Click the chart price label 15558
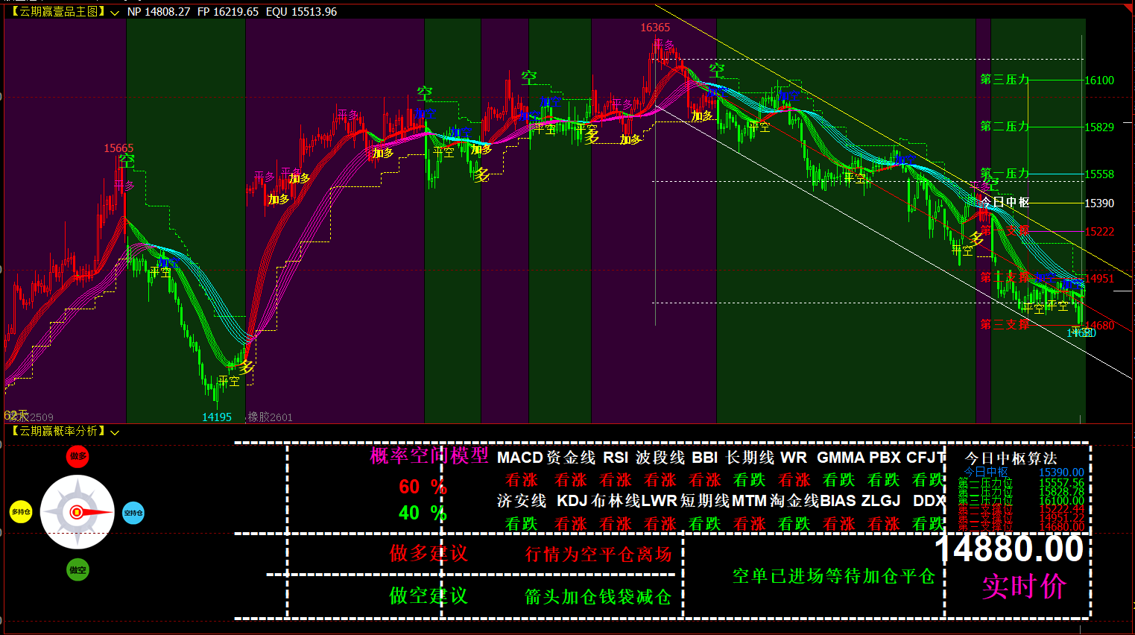The width and height of the screenshot is (1135, 635). [1099, 174]
